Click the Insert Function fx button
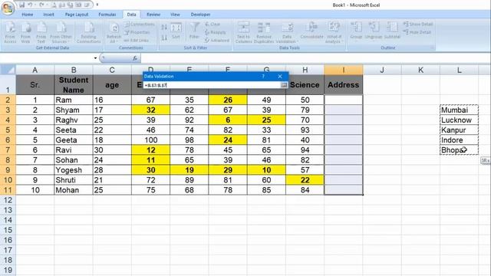This screenshot has height=276, width=491. [x=135, y=58]
